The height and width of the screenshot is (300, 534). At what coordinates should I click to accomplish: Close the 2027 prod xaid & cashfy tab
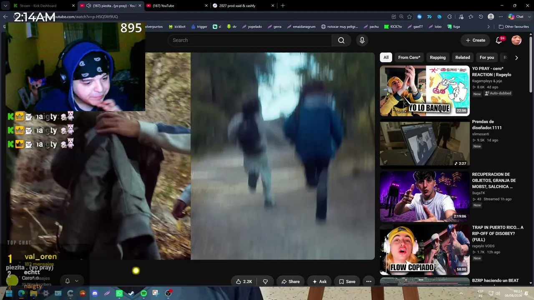pos(273,6)
